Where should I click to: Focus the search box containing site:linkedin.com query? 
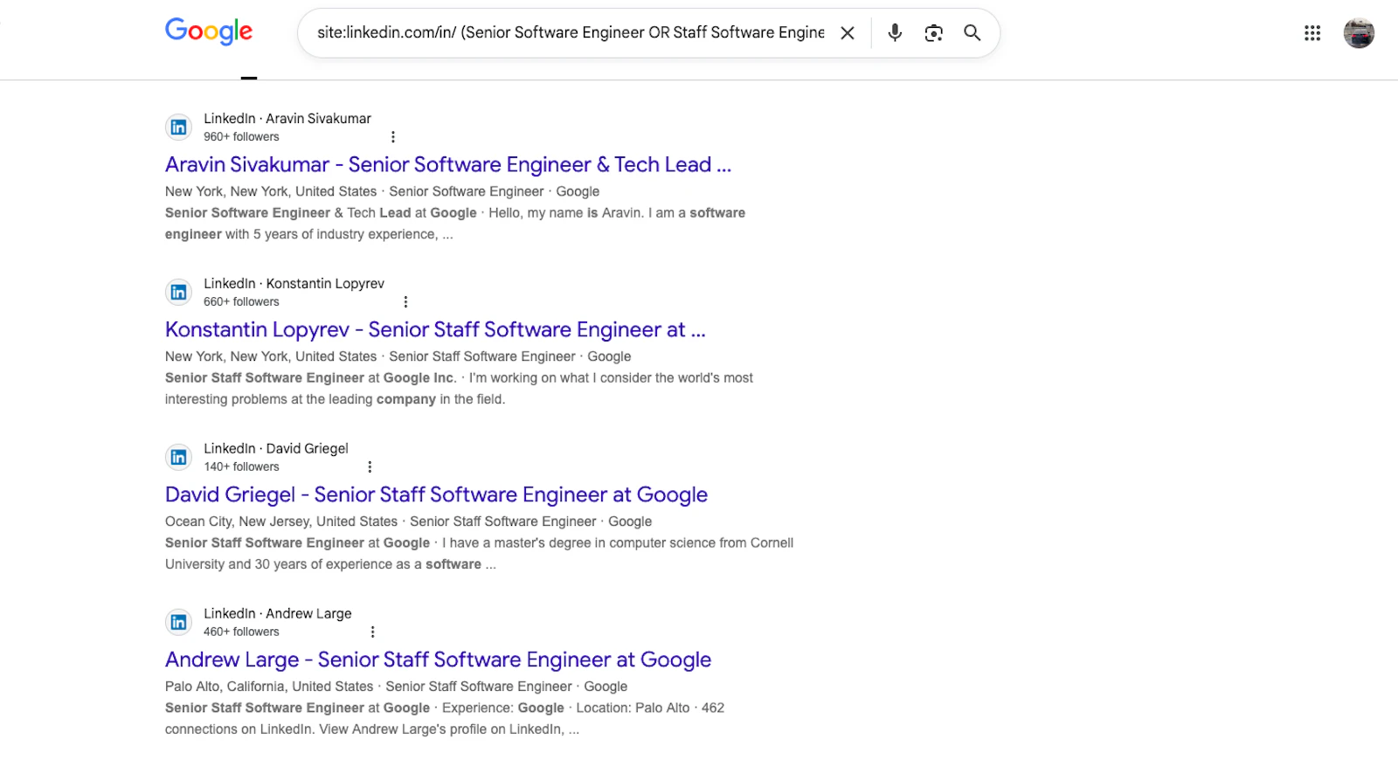(571, 33)
